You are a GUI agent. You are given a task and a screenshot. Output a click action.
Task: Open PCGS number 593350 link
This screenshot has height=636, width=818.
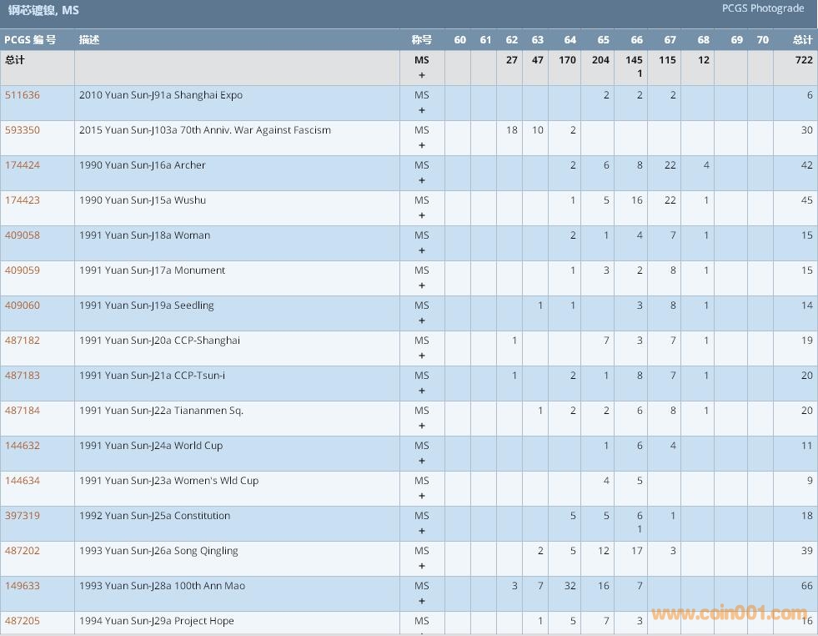click(x=23, y=130)
